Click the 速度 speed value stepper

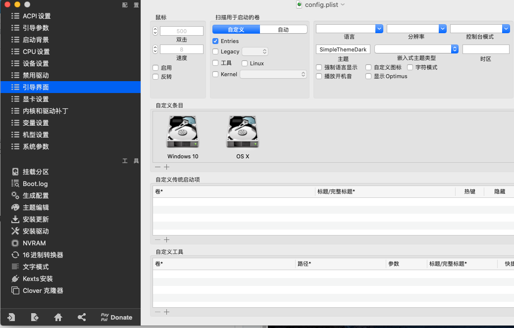pos(155,49)
